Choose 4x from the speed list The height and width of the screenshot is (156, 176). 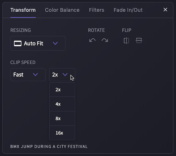(x=62, y=104)
